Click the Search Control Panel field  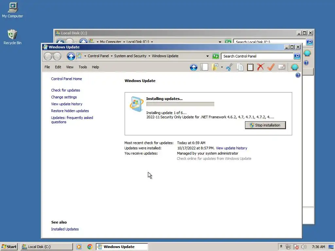pos(257,56)
